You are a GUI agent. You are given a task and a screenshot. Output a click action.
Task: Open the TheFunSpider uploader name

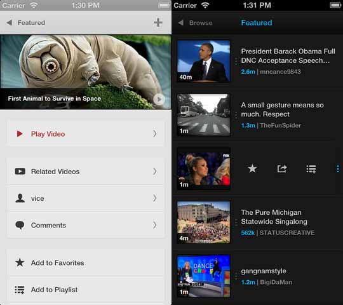[x=281, y=125]
